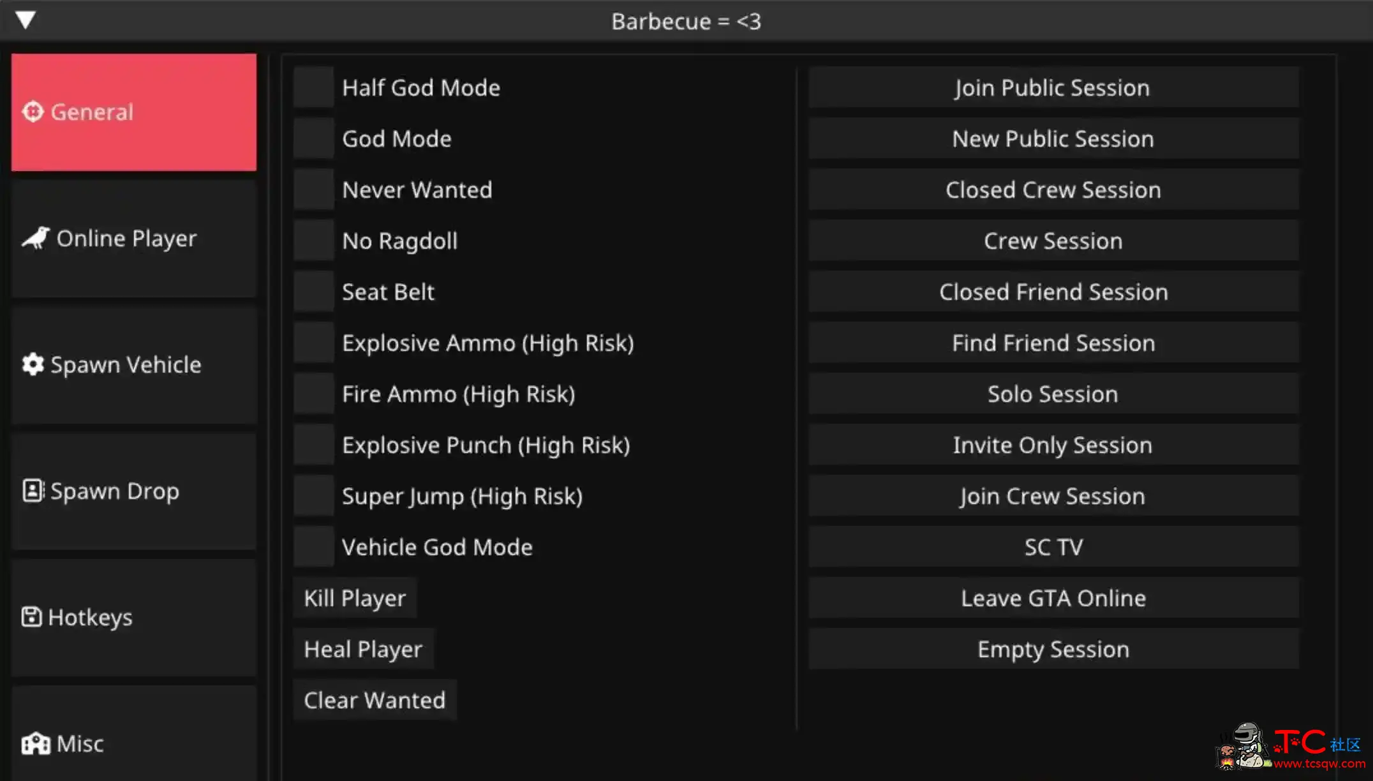Select the Solo Session option

pos(1053,393)
